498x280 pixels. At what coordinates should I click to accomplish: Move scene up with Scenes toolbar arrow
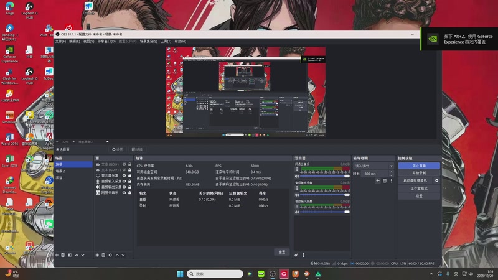click(x=77, y=255)
